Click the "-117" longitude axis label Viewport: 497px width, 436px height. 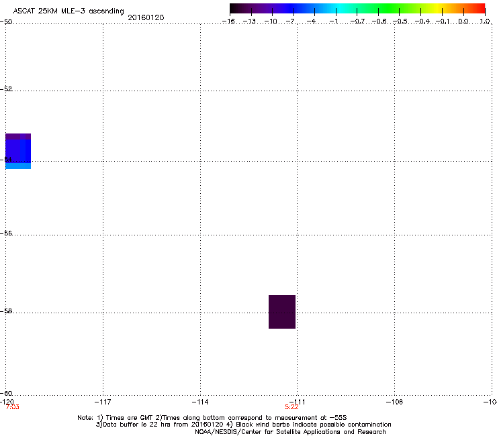(x=103, y=402)
